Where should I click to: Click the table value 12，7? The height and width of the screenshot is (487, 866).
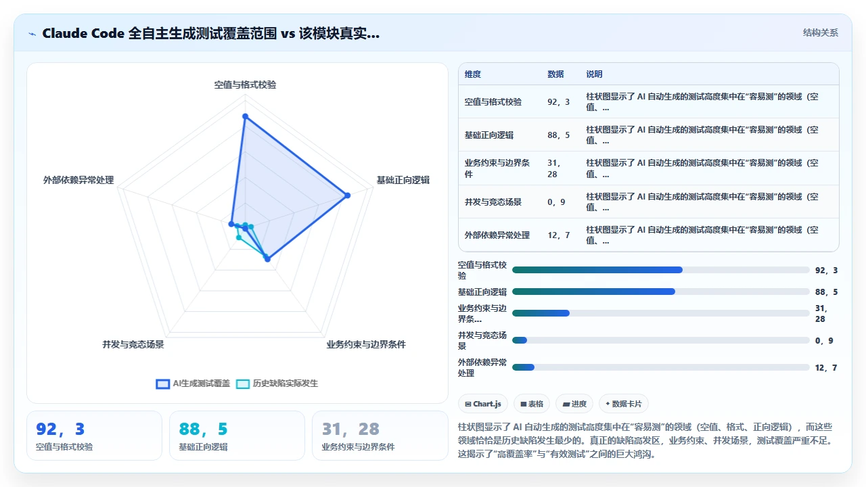tap(559, 235)
